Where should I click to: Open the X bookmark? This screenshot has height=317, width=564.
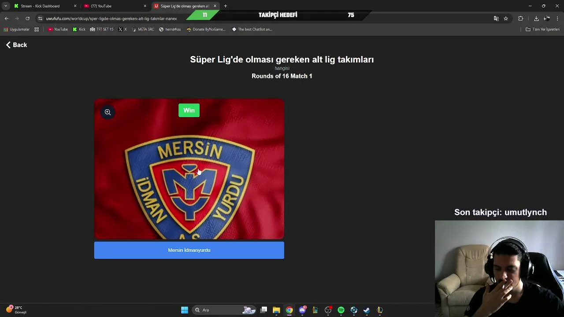122,29
